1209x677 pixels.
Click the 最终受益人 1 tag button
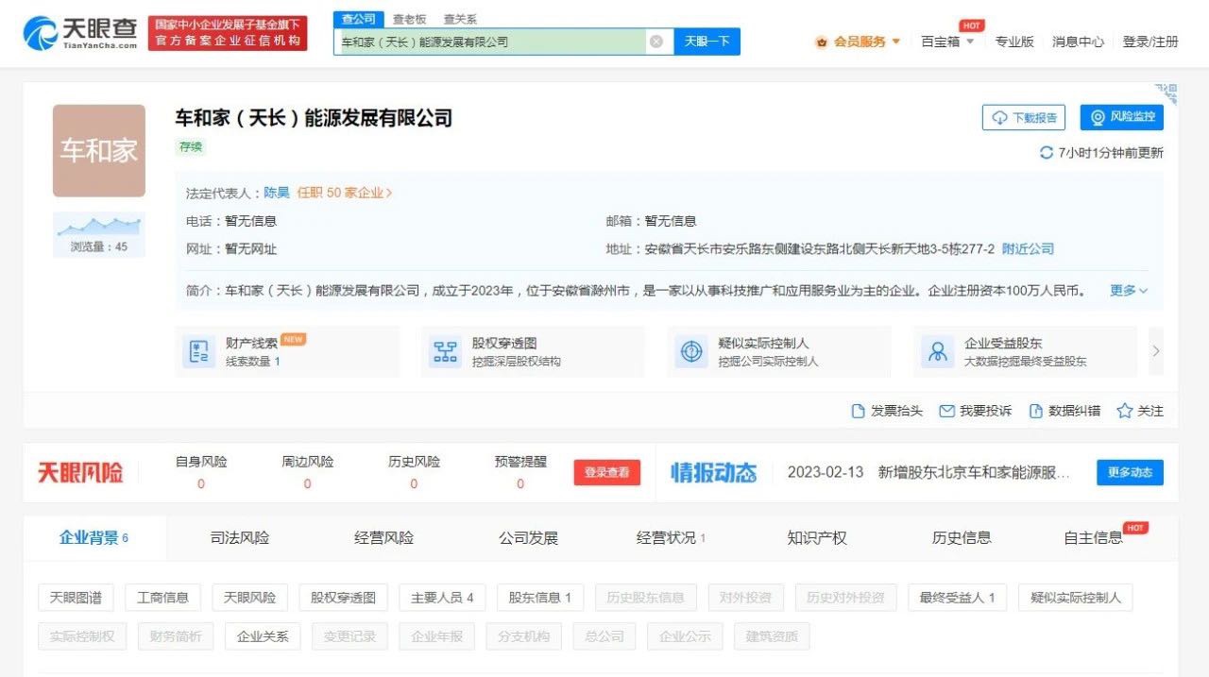(957, 598)
